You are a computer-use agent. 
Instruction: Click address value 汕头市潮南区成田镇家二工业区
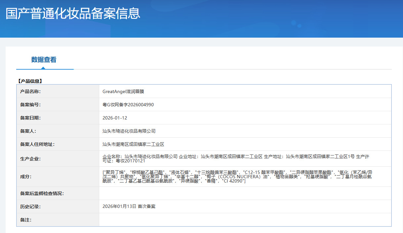pos(133,144)
